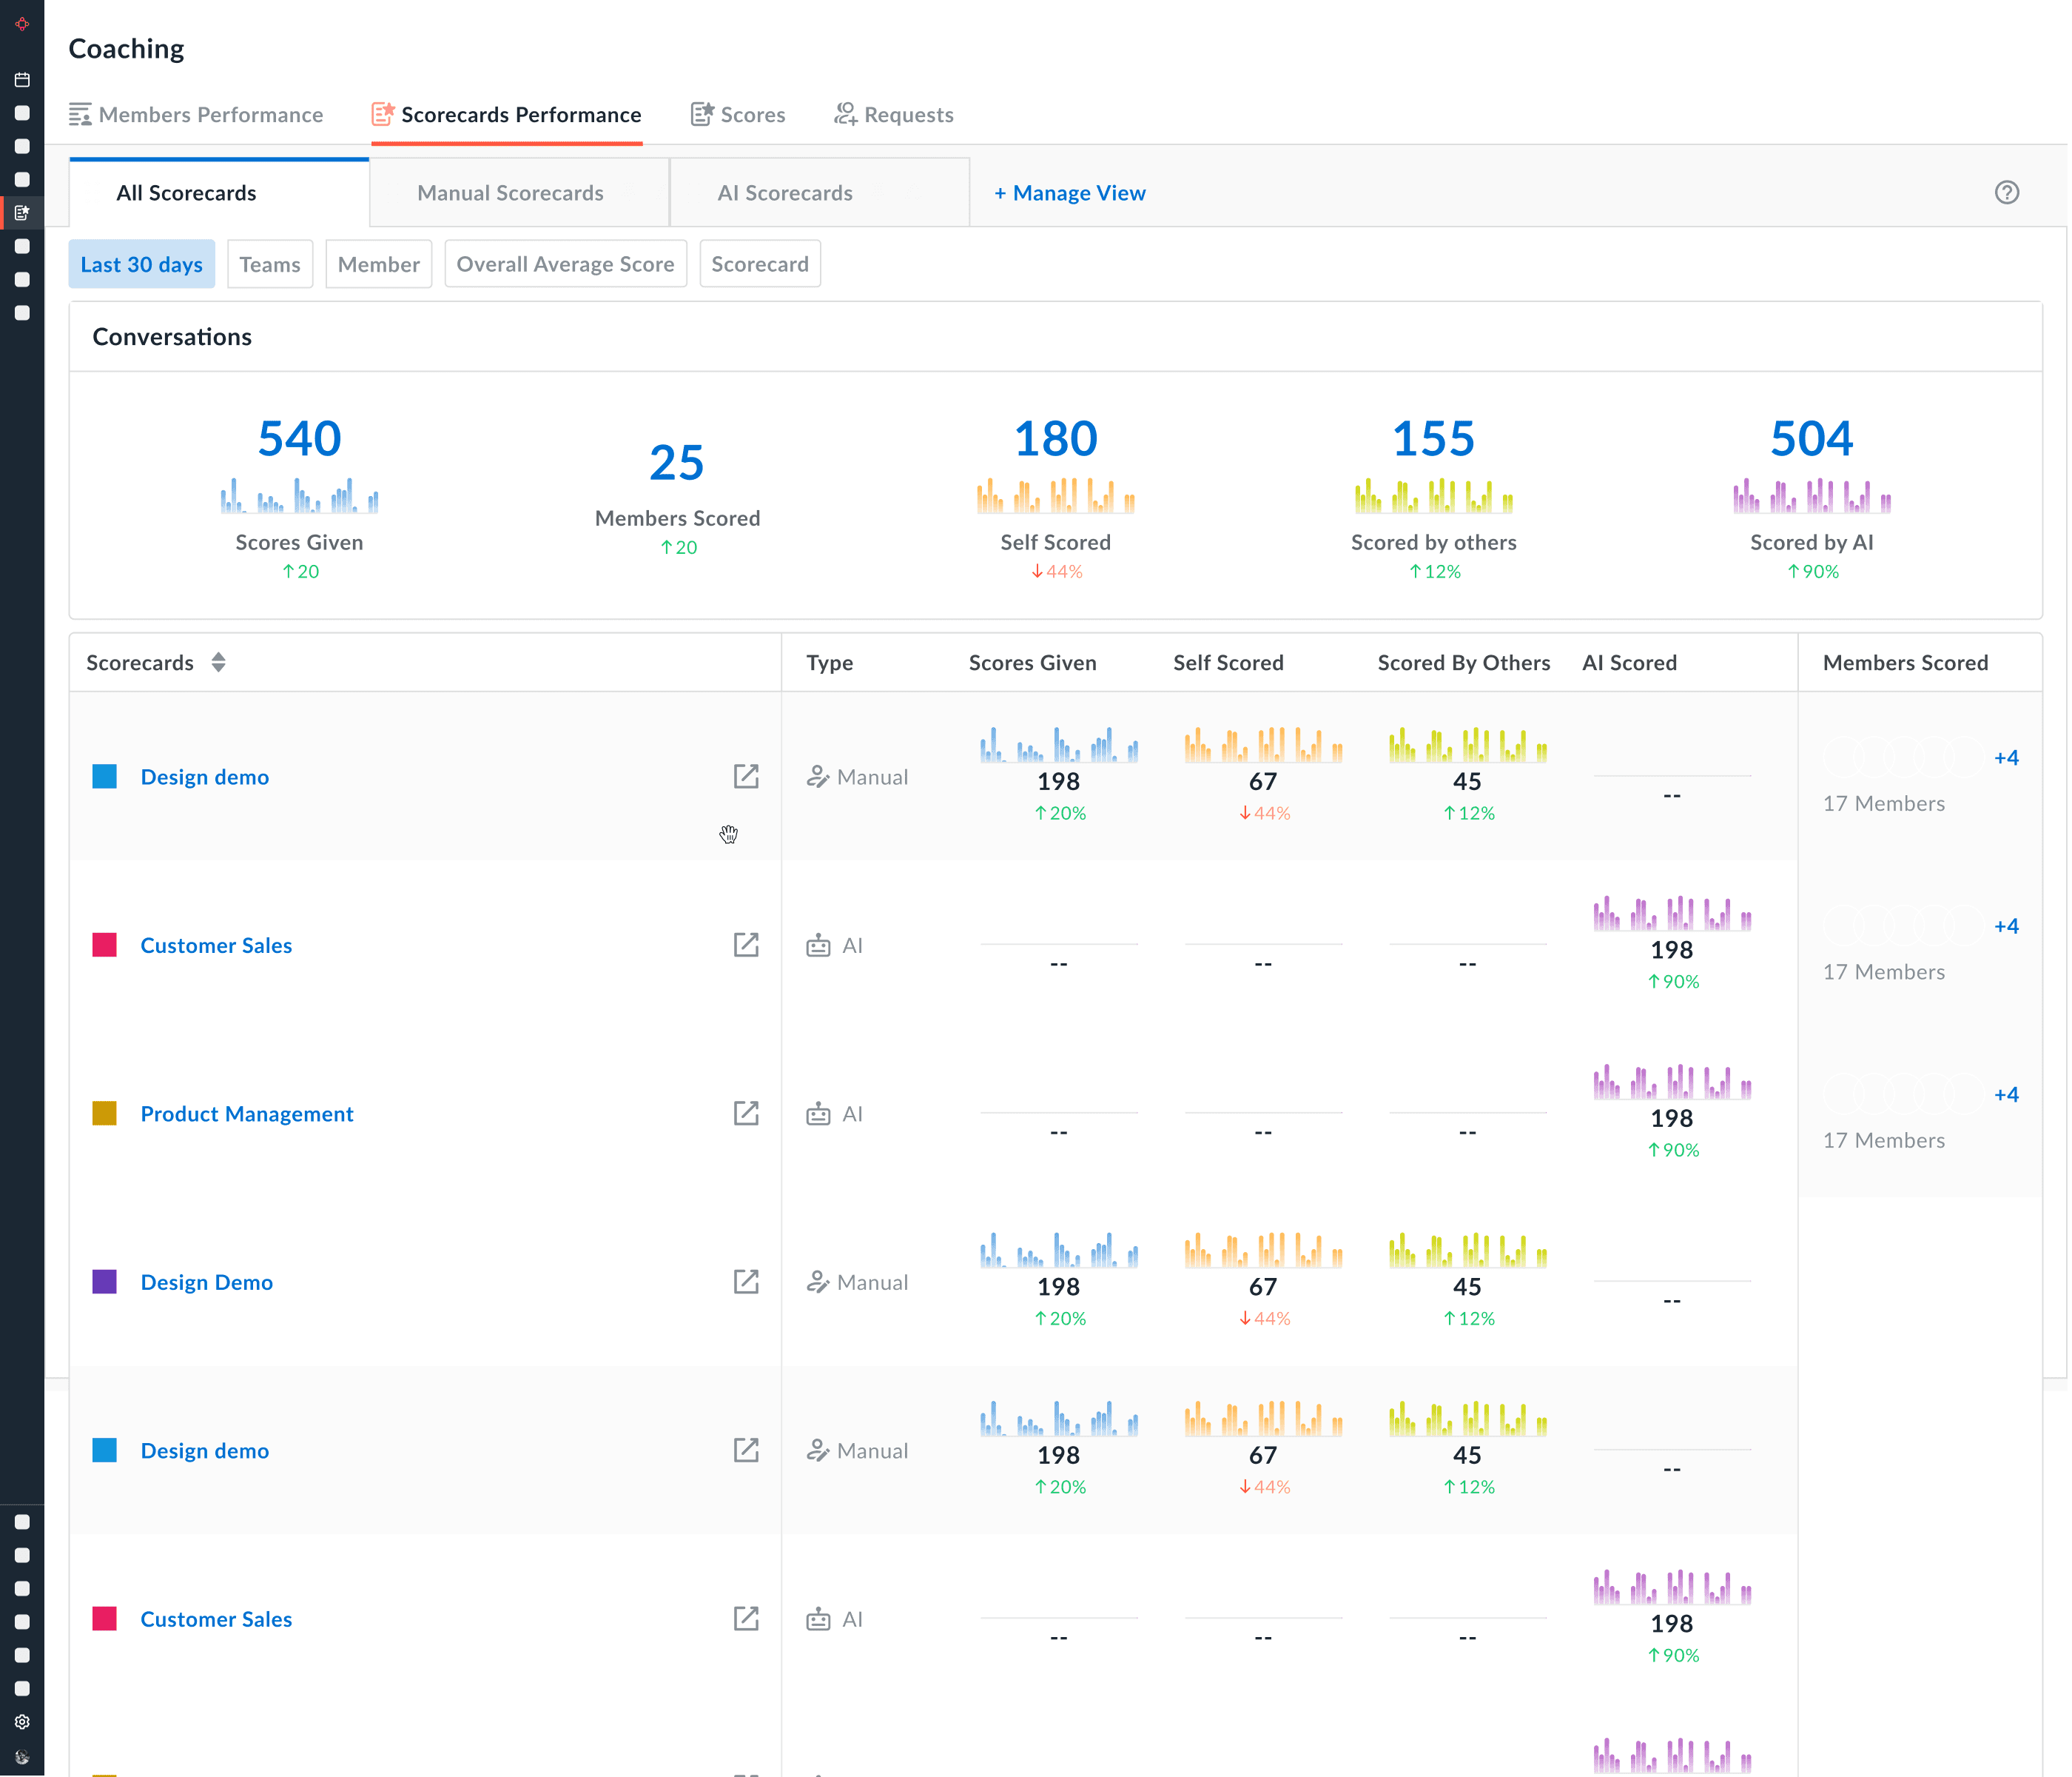The height and width of the screenshot is (1777, 2072).
Task: Select the AI Scorecards tab
Action: point(785,193)
